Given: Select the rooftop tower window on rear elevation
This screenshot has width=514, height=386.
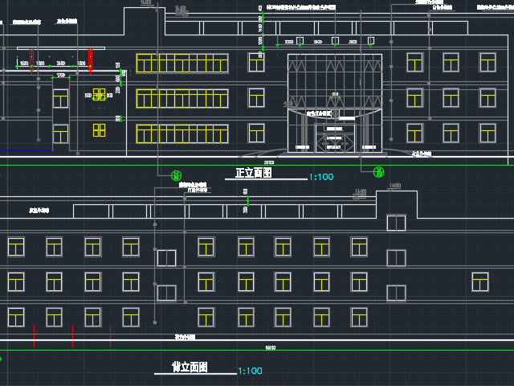Looking at the screenshot, I should click(x=396, y=222).
